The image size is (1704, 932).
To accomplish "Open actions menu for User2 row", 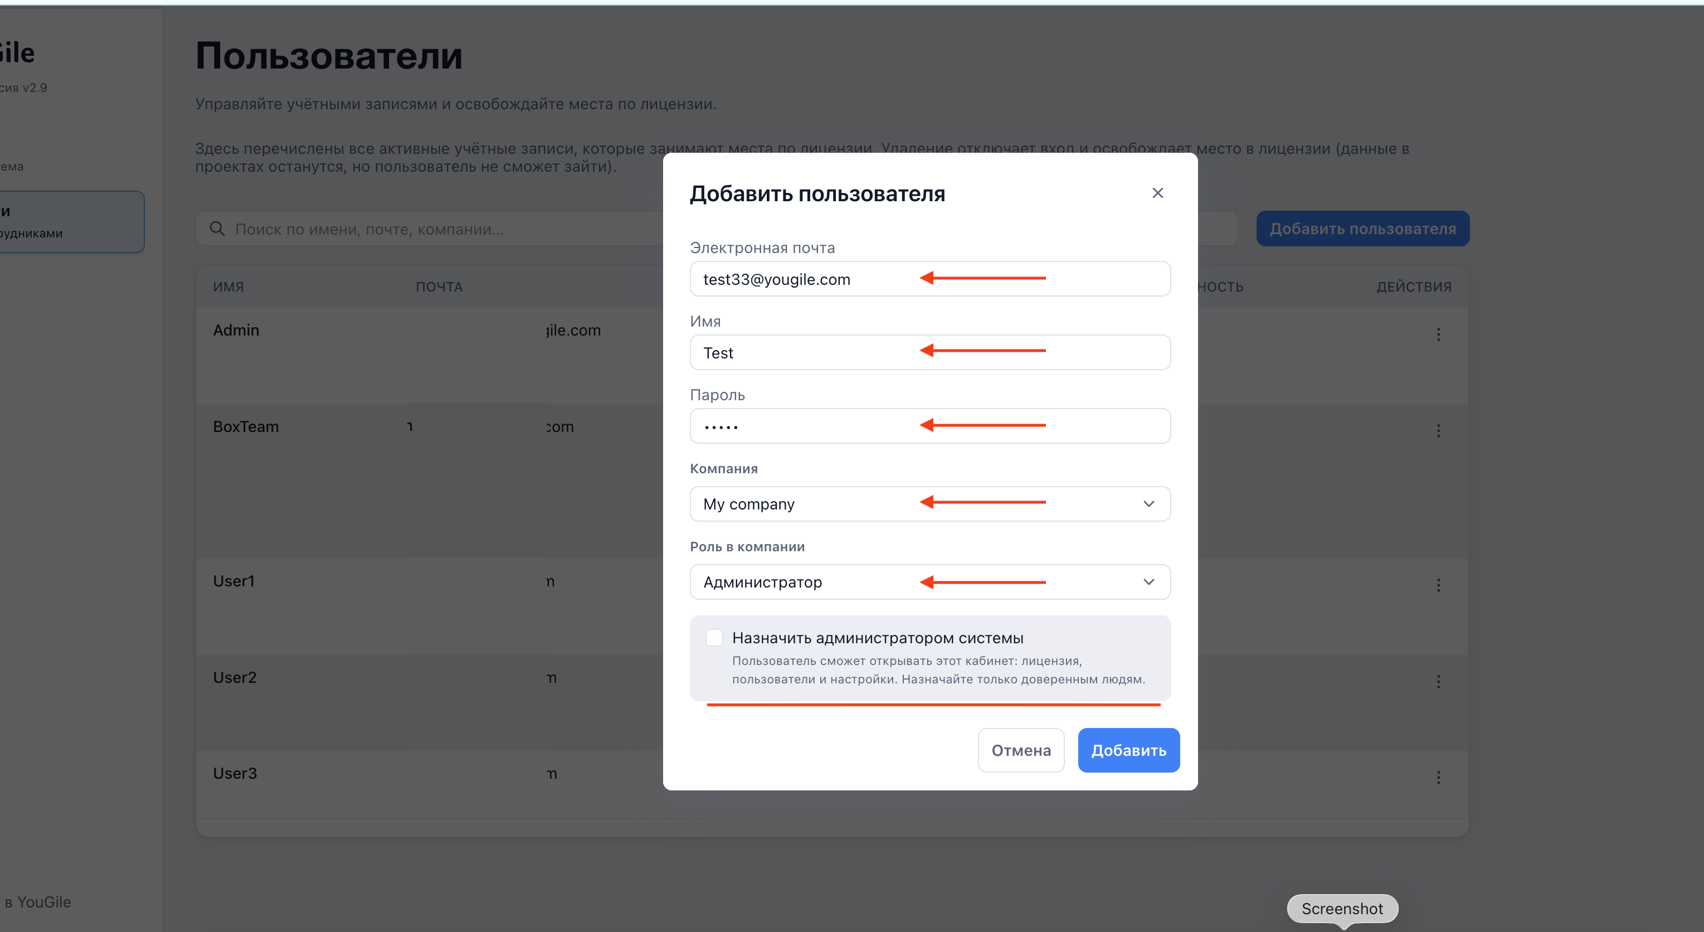I will (x=1438, y=682).
